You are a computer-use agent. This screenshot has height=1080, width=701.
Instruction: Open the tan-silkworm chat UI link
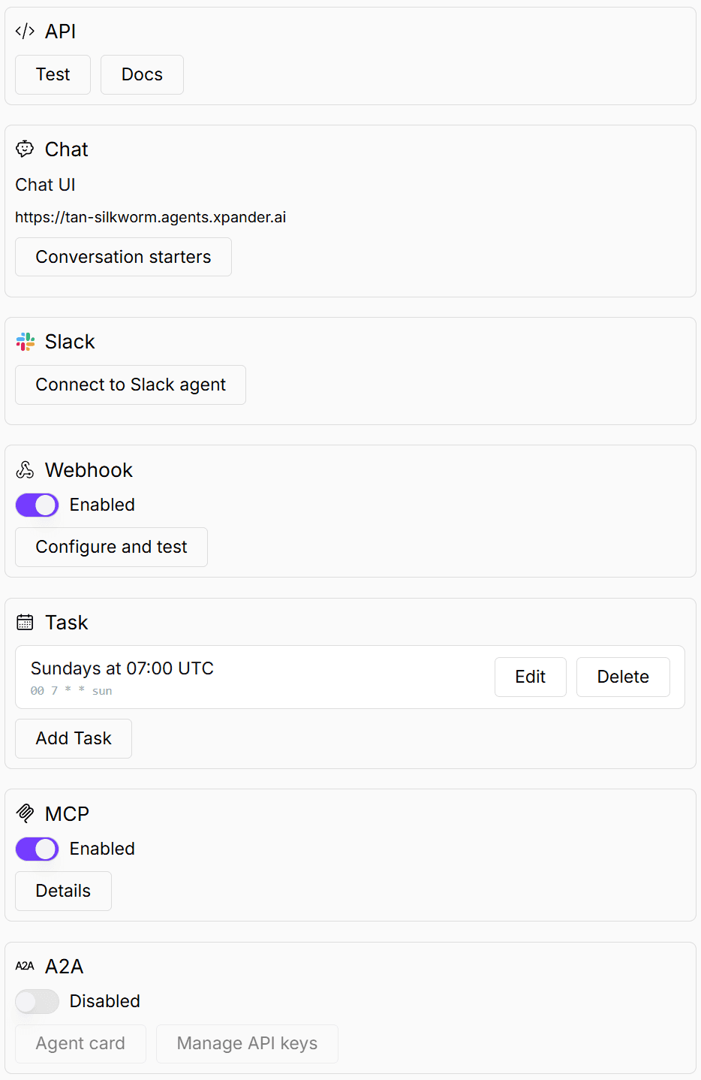coord(150,217)
